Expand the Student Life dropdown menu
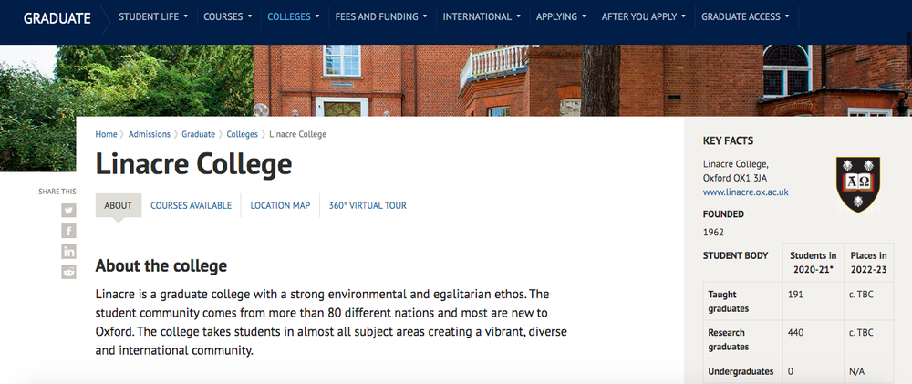This screenshot has width=912, height=384. (x=153, y=16)
